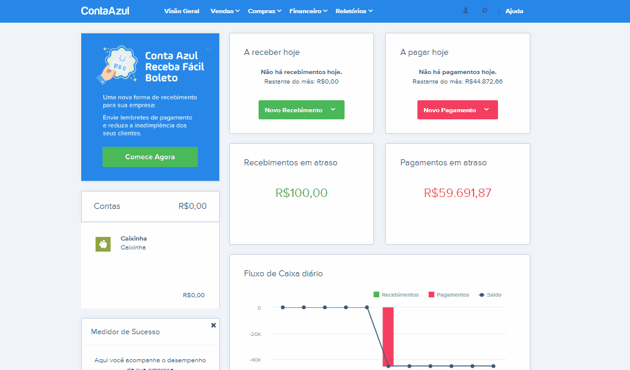Toggle Recebimentos series in the chart legend

point(396,294)
